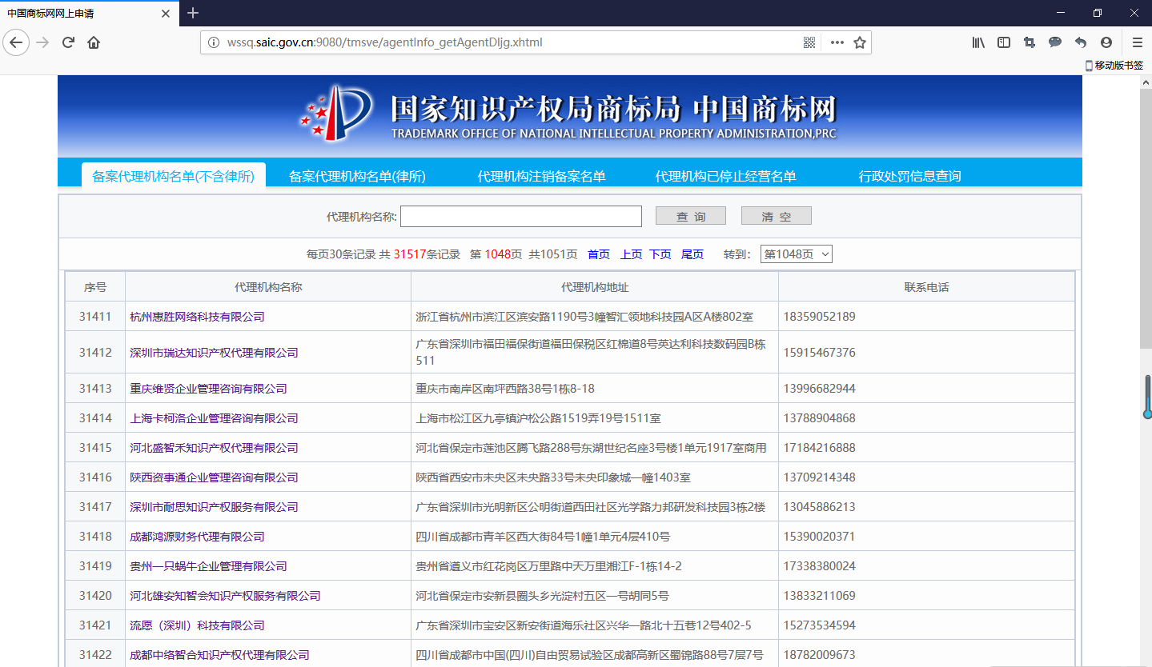Open 流愿（深圳）科技有限公司 agency link
The width and height of the screenshot is (1152, 667).
coord(197,625)
